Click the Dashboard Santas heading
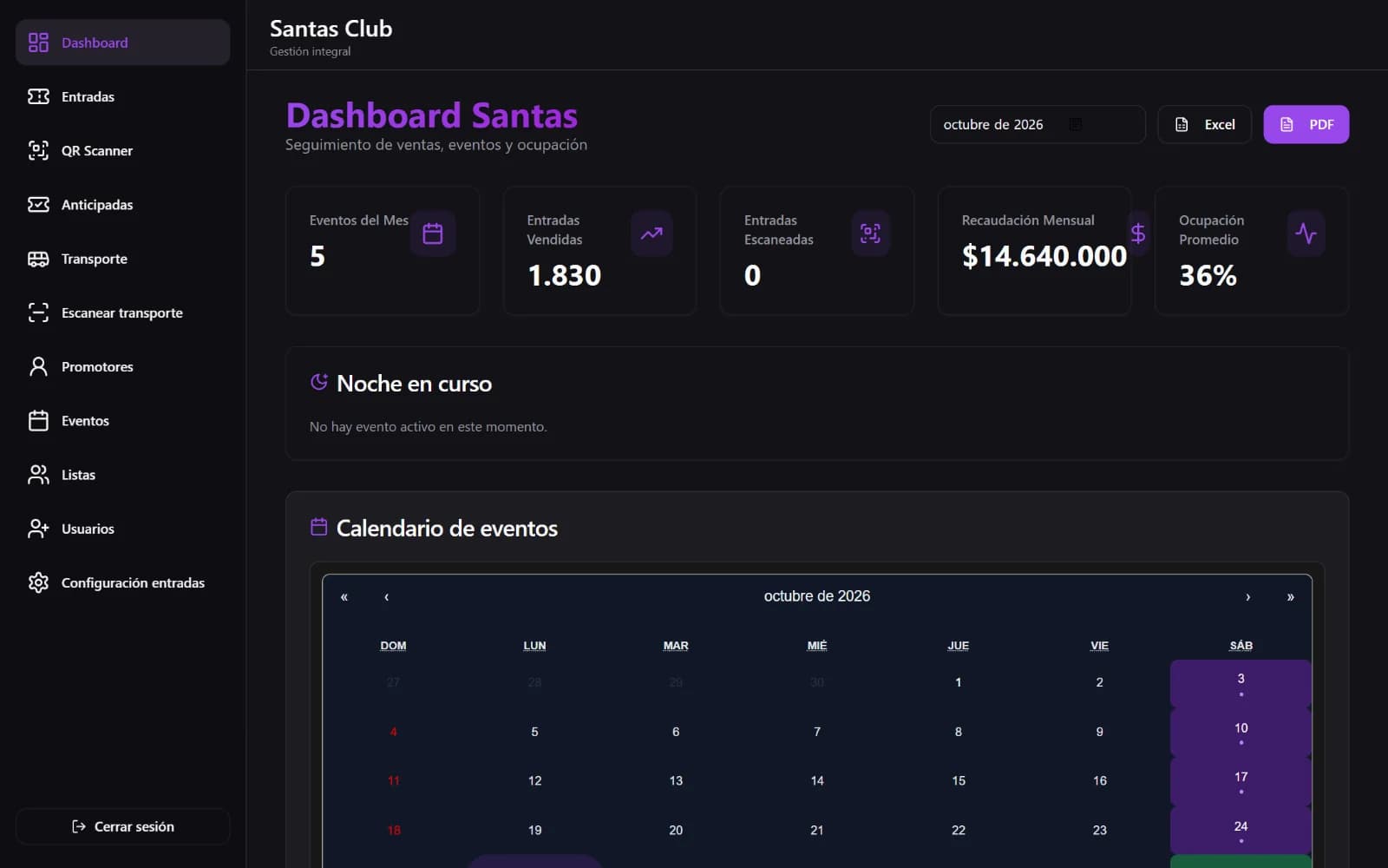The width and height of the screenshot is (1388, 868). click(432, 115)
